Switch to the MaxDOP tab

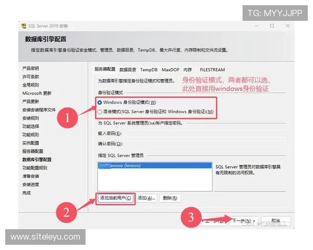[x=171, y=70]
